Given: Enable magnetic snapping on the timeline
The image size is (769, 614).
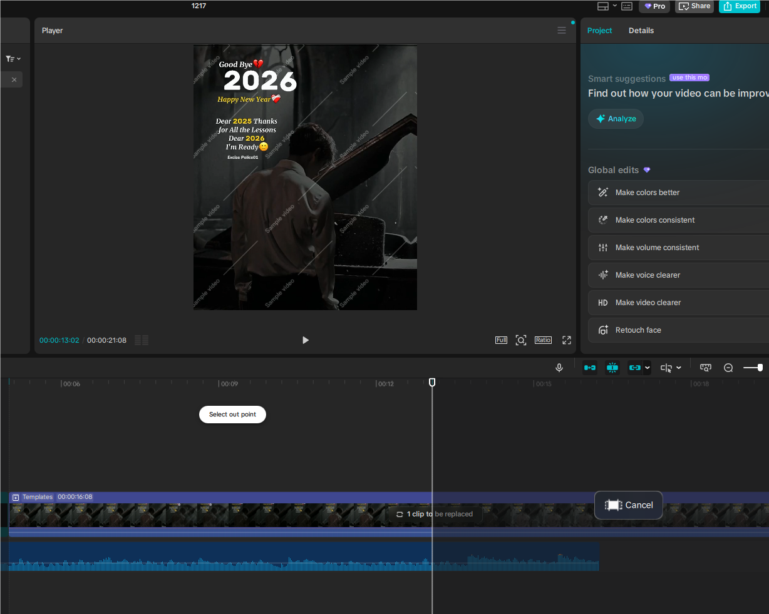Looking at the screenshot, I should pos(612,368).
